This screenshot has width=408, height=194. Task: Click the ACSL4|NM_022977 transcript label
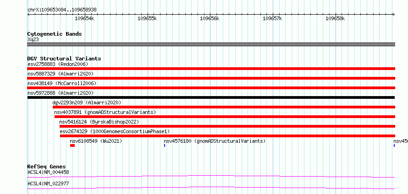[49, 183]
